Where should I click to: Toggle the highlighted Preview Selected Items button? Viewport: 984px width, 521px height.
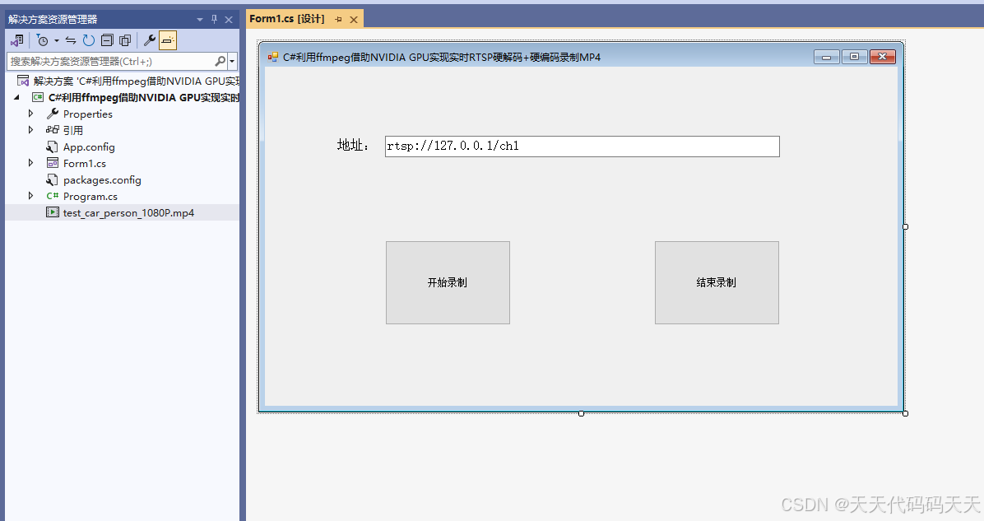(x=168, y=41)
